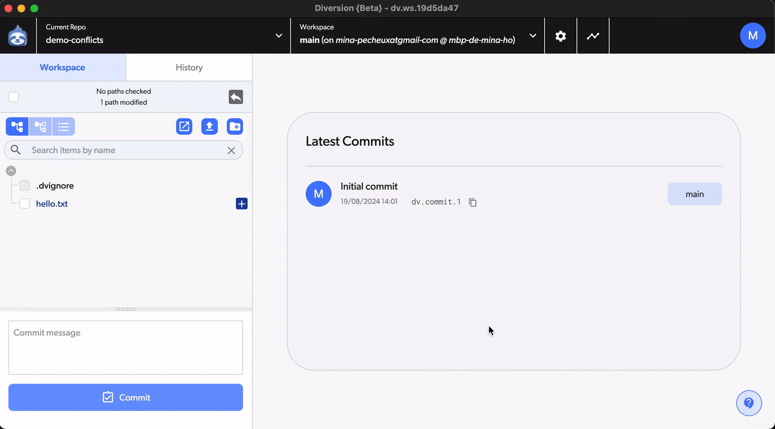Viewport: 775px width, 429px height.
Task: Open the settings gear icon
Action: point(561,36)
